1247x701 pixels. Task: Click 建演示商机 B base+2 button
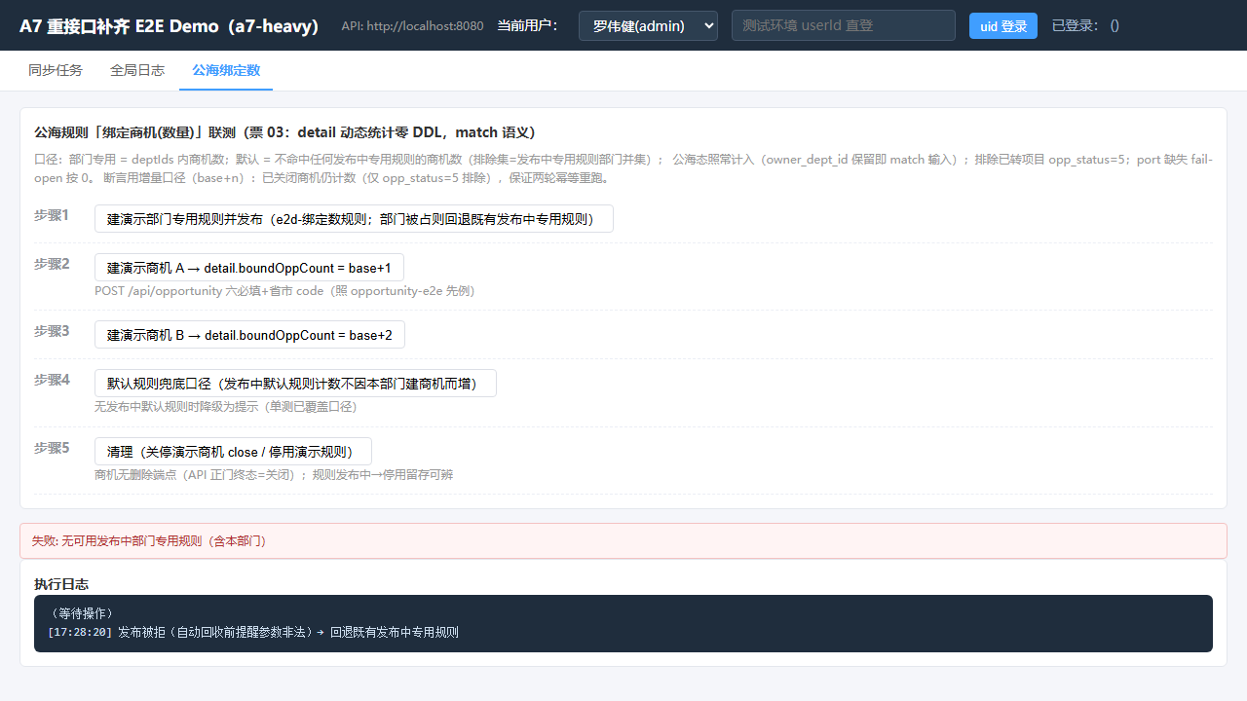pos(249,335)
